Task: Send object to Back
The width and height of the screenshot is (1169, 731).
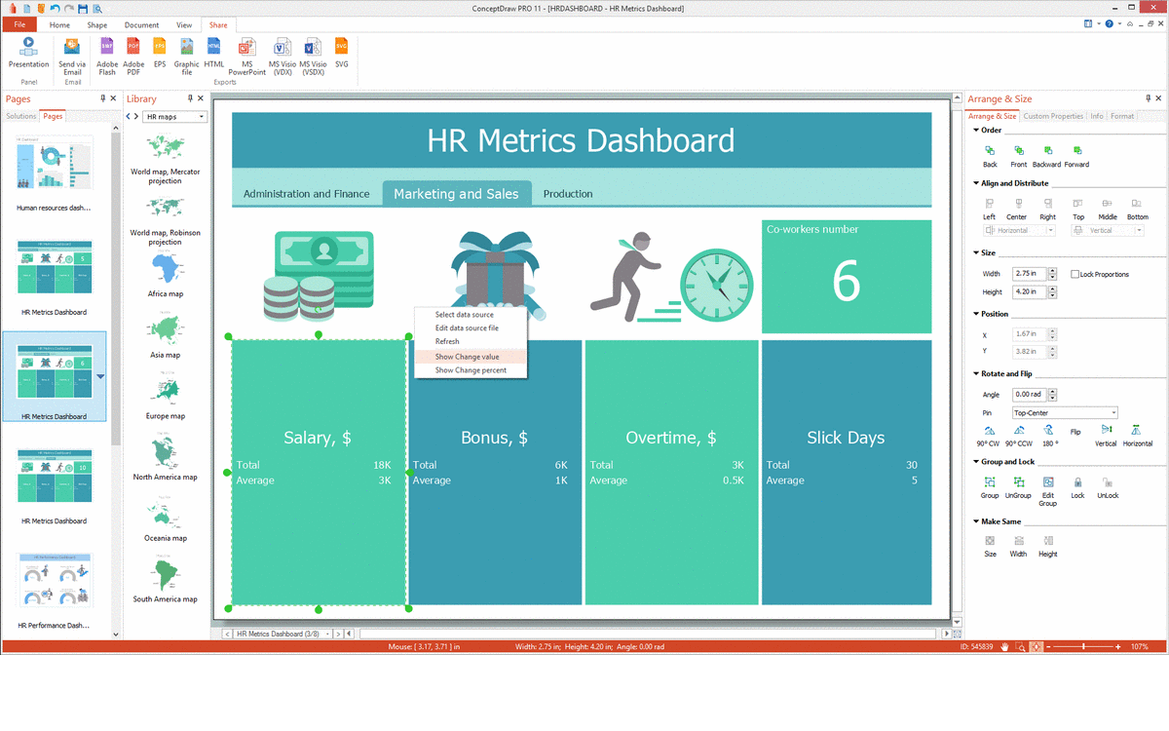Action: (x=990, y=156)
